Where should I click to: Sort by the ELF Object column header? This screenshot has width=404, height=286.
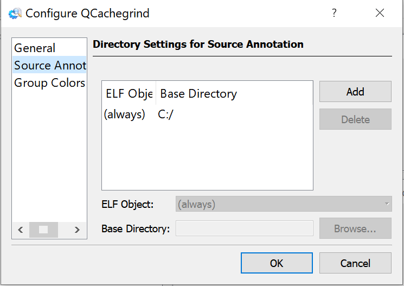click(129, 94)
